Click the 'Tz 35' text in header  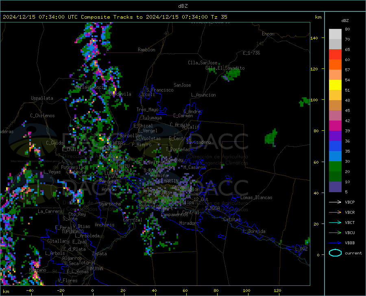pos(219,17)
